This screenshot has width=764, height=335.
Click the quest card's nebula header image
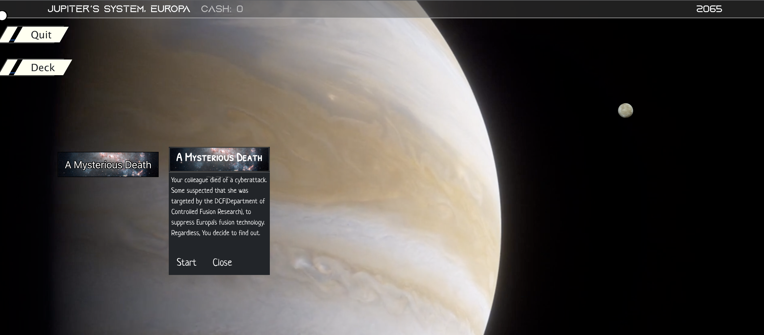[x=219, y=167]
